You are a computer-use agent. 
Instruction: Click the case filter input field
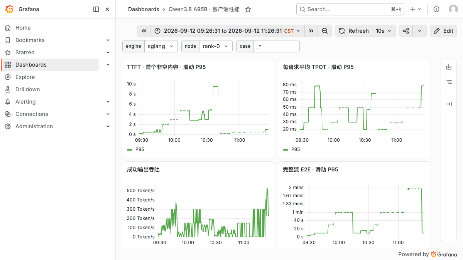click(x=277, y=46)
